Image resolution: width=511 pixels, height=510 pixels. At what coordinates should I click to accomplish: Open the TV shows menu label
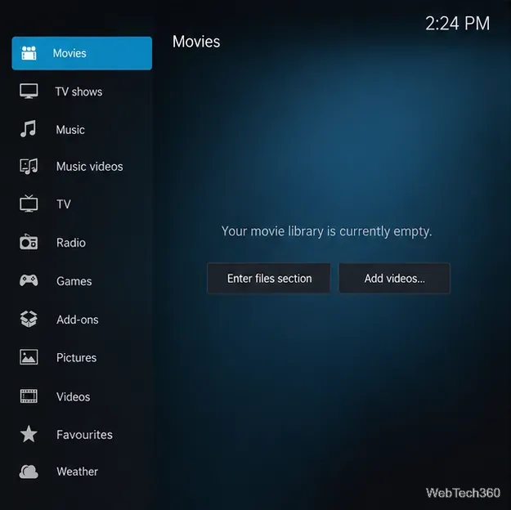(78, 92)
